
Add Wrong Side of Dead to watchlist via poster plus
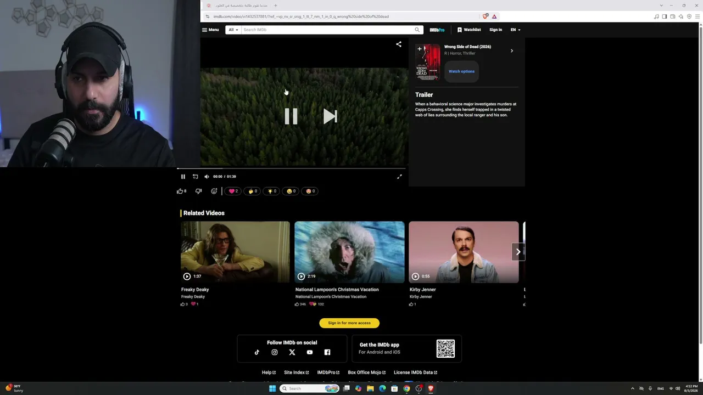(420, 49)
